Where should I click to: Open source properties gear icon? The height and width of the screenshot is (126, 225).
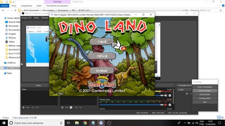point(71,107)
